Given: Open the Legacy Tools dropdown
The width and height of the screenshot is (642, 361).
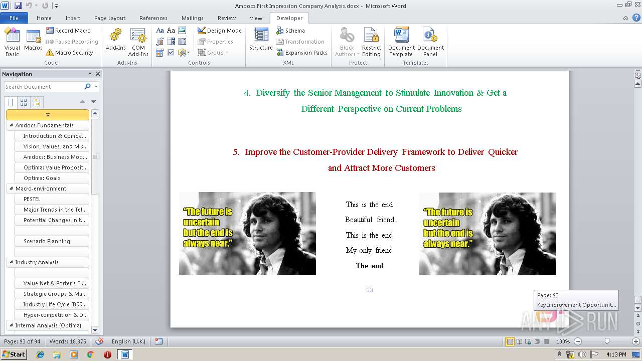Looking at the screenshot, I should [x=184, y=53].
